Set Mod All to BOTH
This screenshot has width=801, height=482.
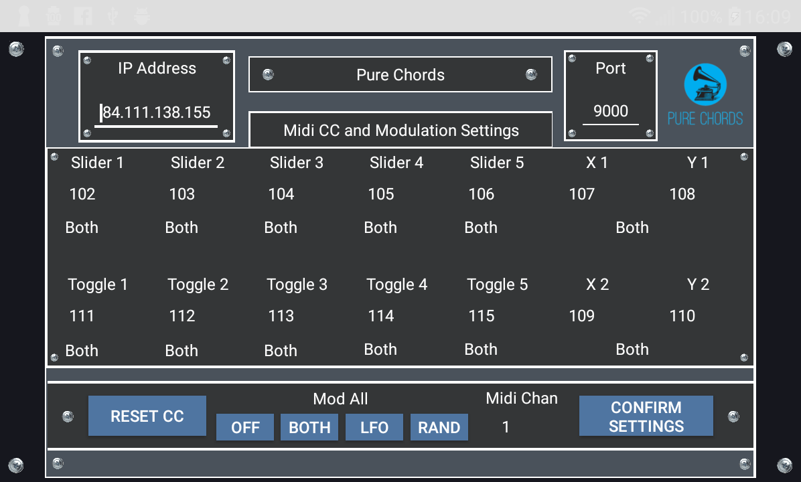coord(309,427)
